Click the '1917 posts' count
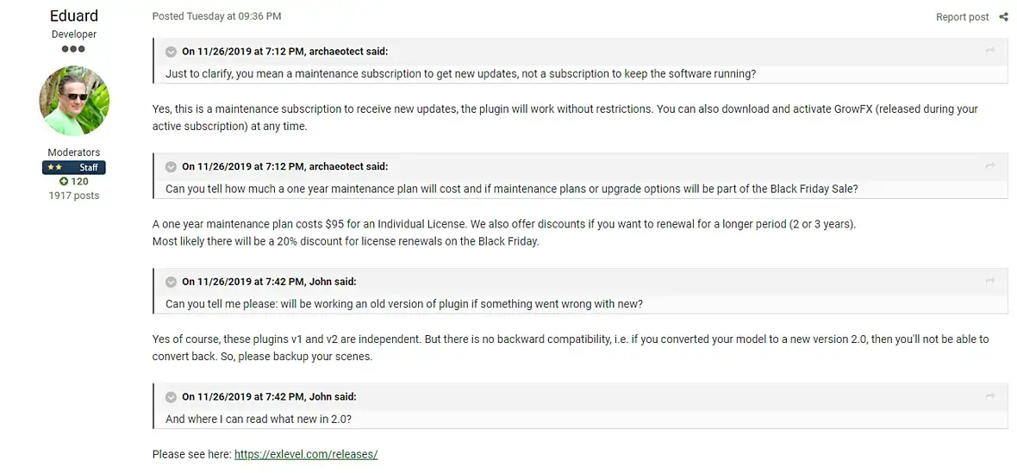 pos(74,196)
